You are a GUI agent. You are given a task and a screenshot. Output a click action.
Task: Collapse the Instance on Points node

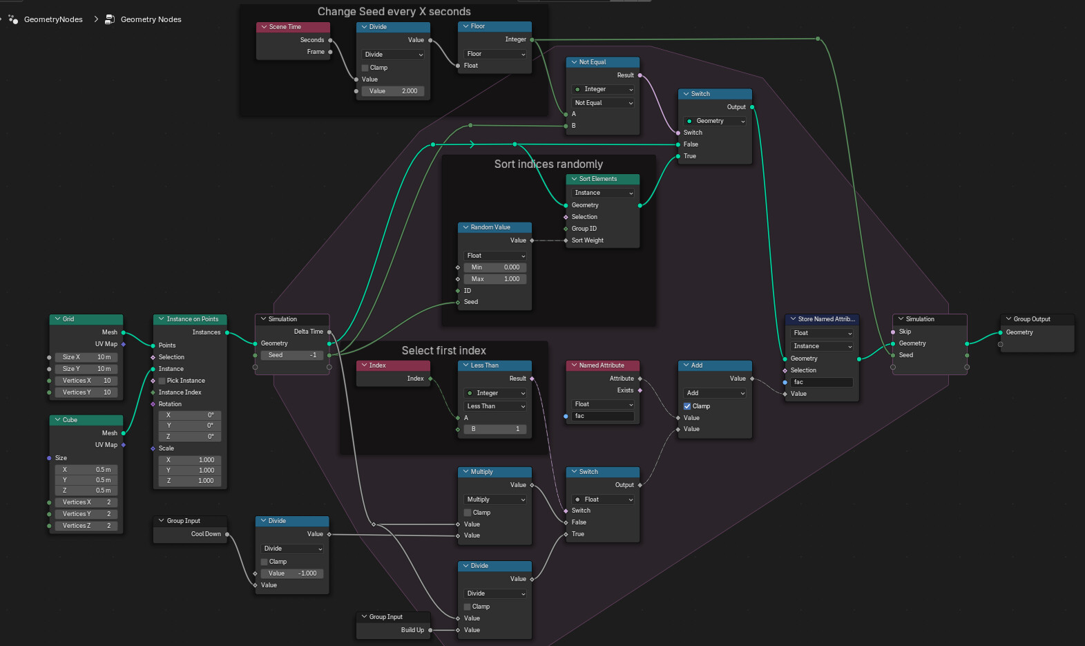click(161, 319)
